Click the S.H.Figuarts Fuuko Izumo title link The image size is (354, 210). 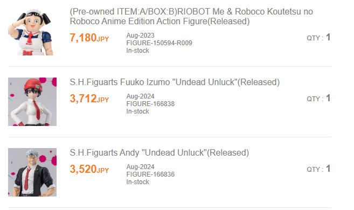[x=175, y=82]
